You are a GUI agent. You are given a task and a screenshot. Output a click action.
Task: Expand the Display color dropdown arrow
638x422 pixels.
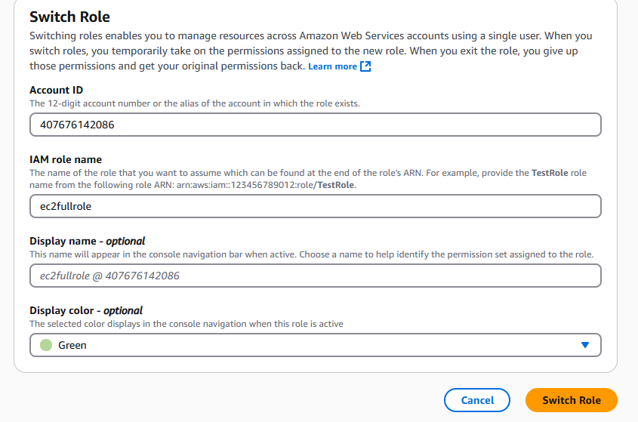(x=585, y=345)
